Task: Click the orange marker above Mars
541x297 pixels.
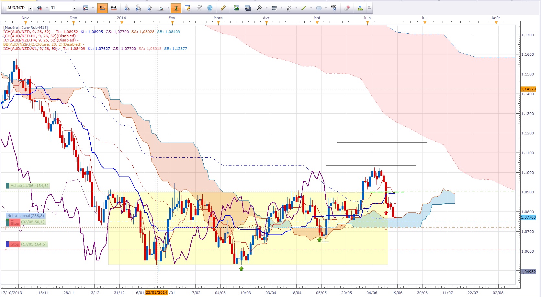Action: tap(218, 23)
